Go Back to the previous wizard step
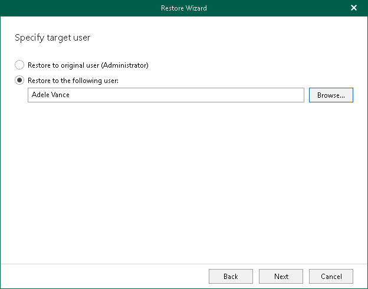The image size is (368, 289). [231, 276]
